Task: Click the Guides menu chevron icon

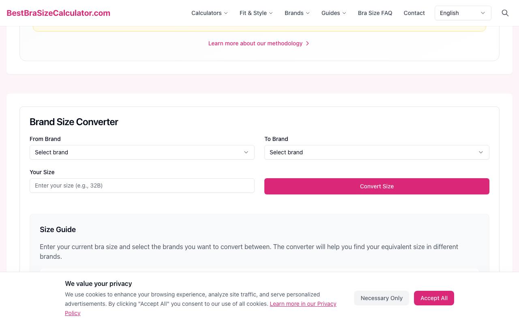Action: point(344,13)
